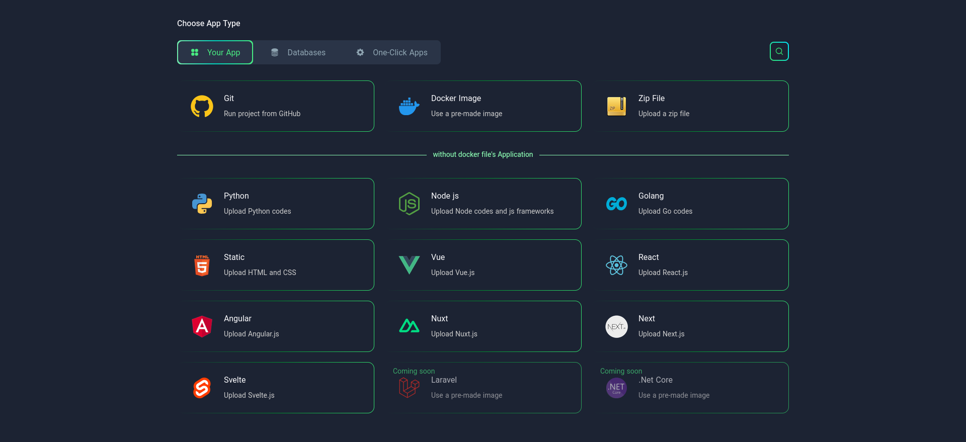The image size is (966, 442).
Task: Pick Nuxt title
Action: (x=439, y=319)
